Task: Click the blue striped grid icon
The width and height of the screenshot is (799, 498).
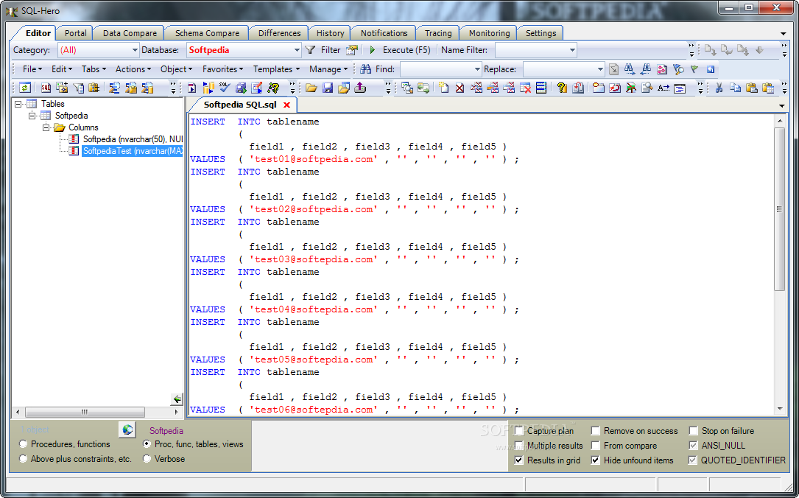Action: [541, 88]
